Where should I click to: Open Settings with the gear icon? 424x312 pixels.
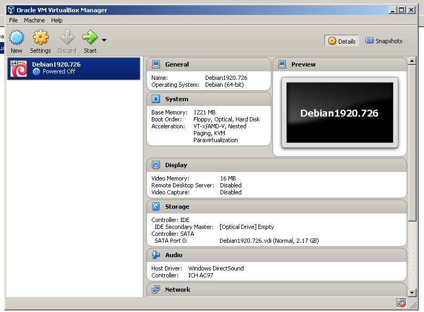point(40,37)
